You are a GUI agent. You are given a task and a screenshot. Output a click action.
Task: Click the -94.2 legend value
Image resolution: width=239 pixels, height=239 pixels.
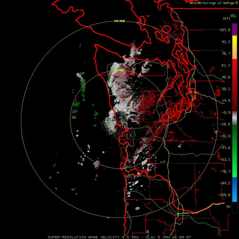click(225, 183)
